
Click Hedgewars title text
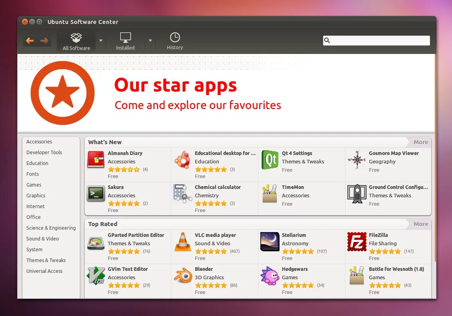[295, 269]
